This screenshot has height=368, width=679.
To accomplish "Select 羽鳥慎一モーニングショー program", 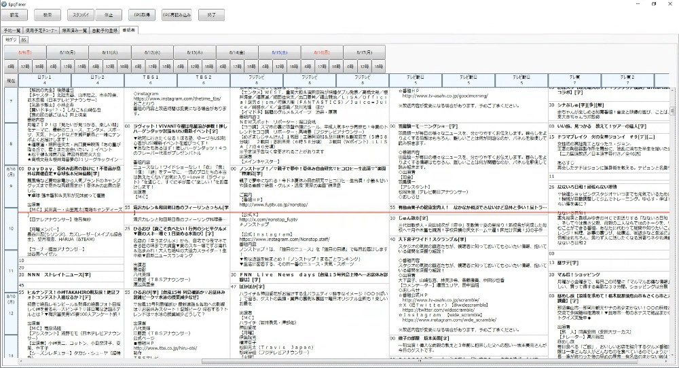I will [x=468, y=164].
